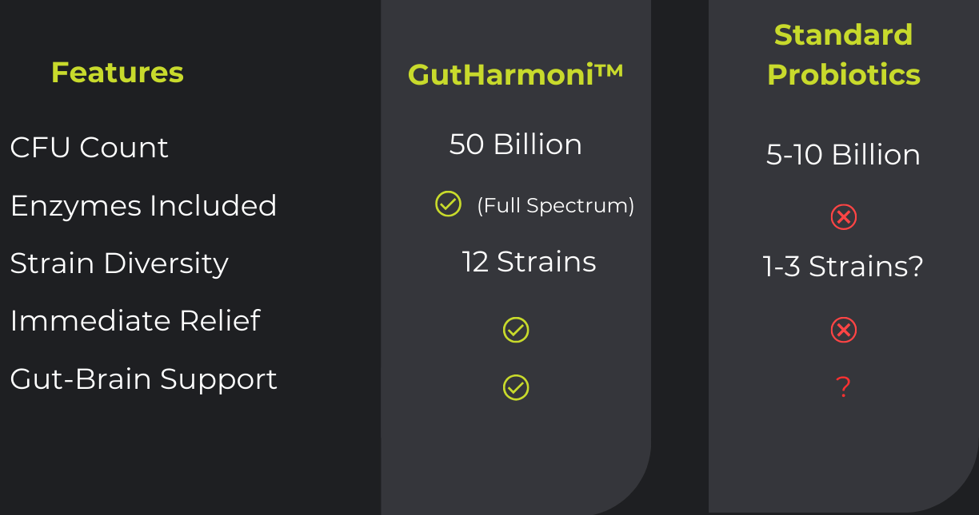Click empty area below Gut-Brain Support label
Image resolution: width=979 pixels, height=515 pixels.
pos(144,455)
